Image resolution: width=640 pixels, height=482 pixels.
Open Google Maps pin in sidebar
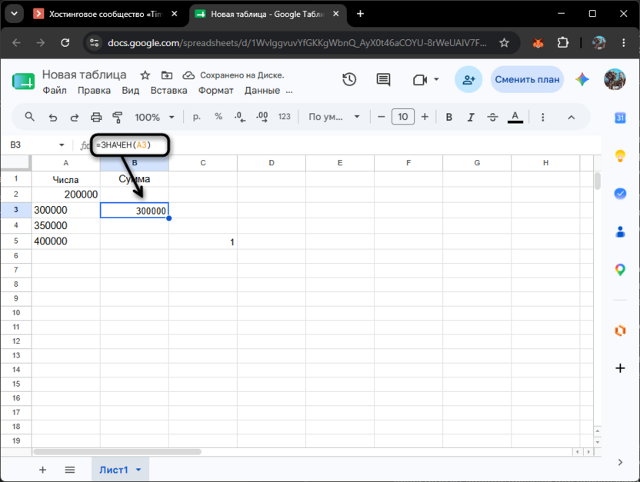(620, 270)
